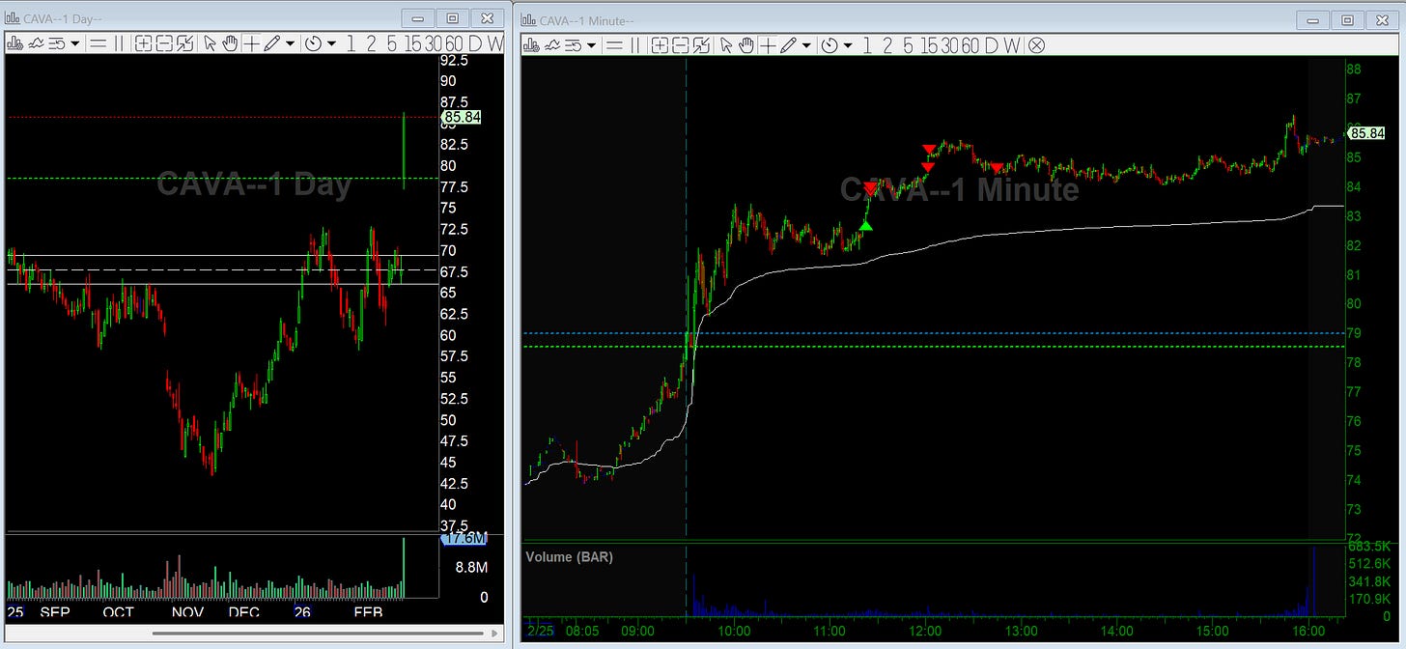The width and height of the screenshot is (1406, 649).
Task: Switch 1 Minute window to 30-minute interval
Action: [x=950, y=44]
